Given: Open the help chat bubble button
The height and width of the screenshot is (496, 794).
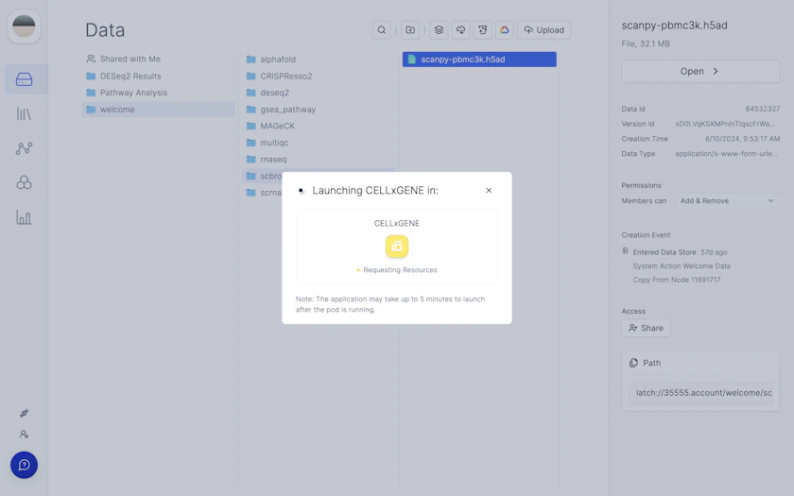Looking at the screenshot, I should 24,465.
